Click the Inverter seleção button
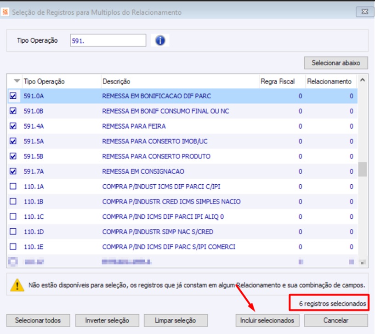The height and width of the screenshot is (334, 375). coord(107,320)
